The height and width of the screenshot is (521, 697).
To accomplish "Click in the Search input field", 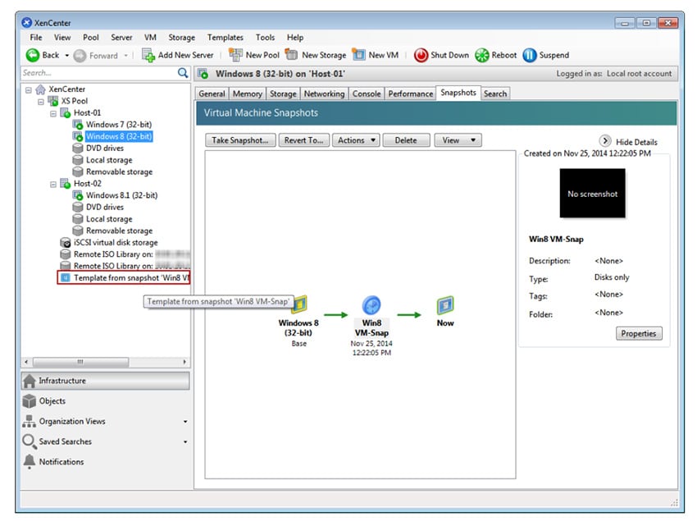I will click(x=98, y=73).
